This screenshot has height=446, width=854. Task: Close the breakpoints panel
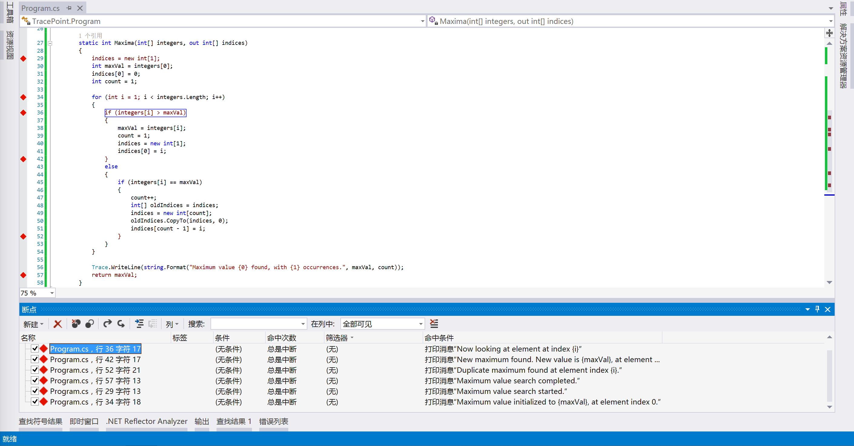click(828, 309)
